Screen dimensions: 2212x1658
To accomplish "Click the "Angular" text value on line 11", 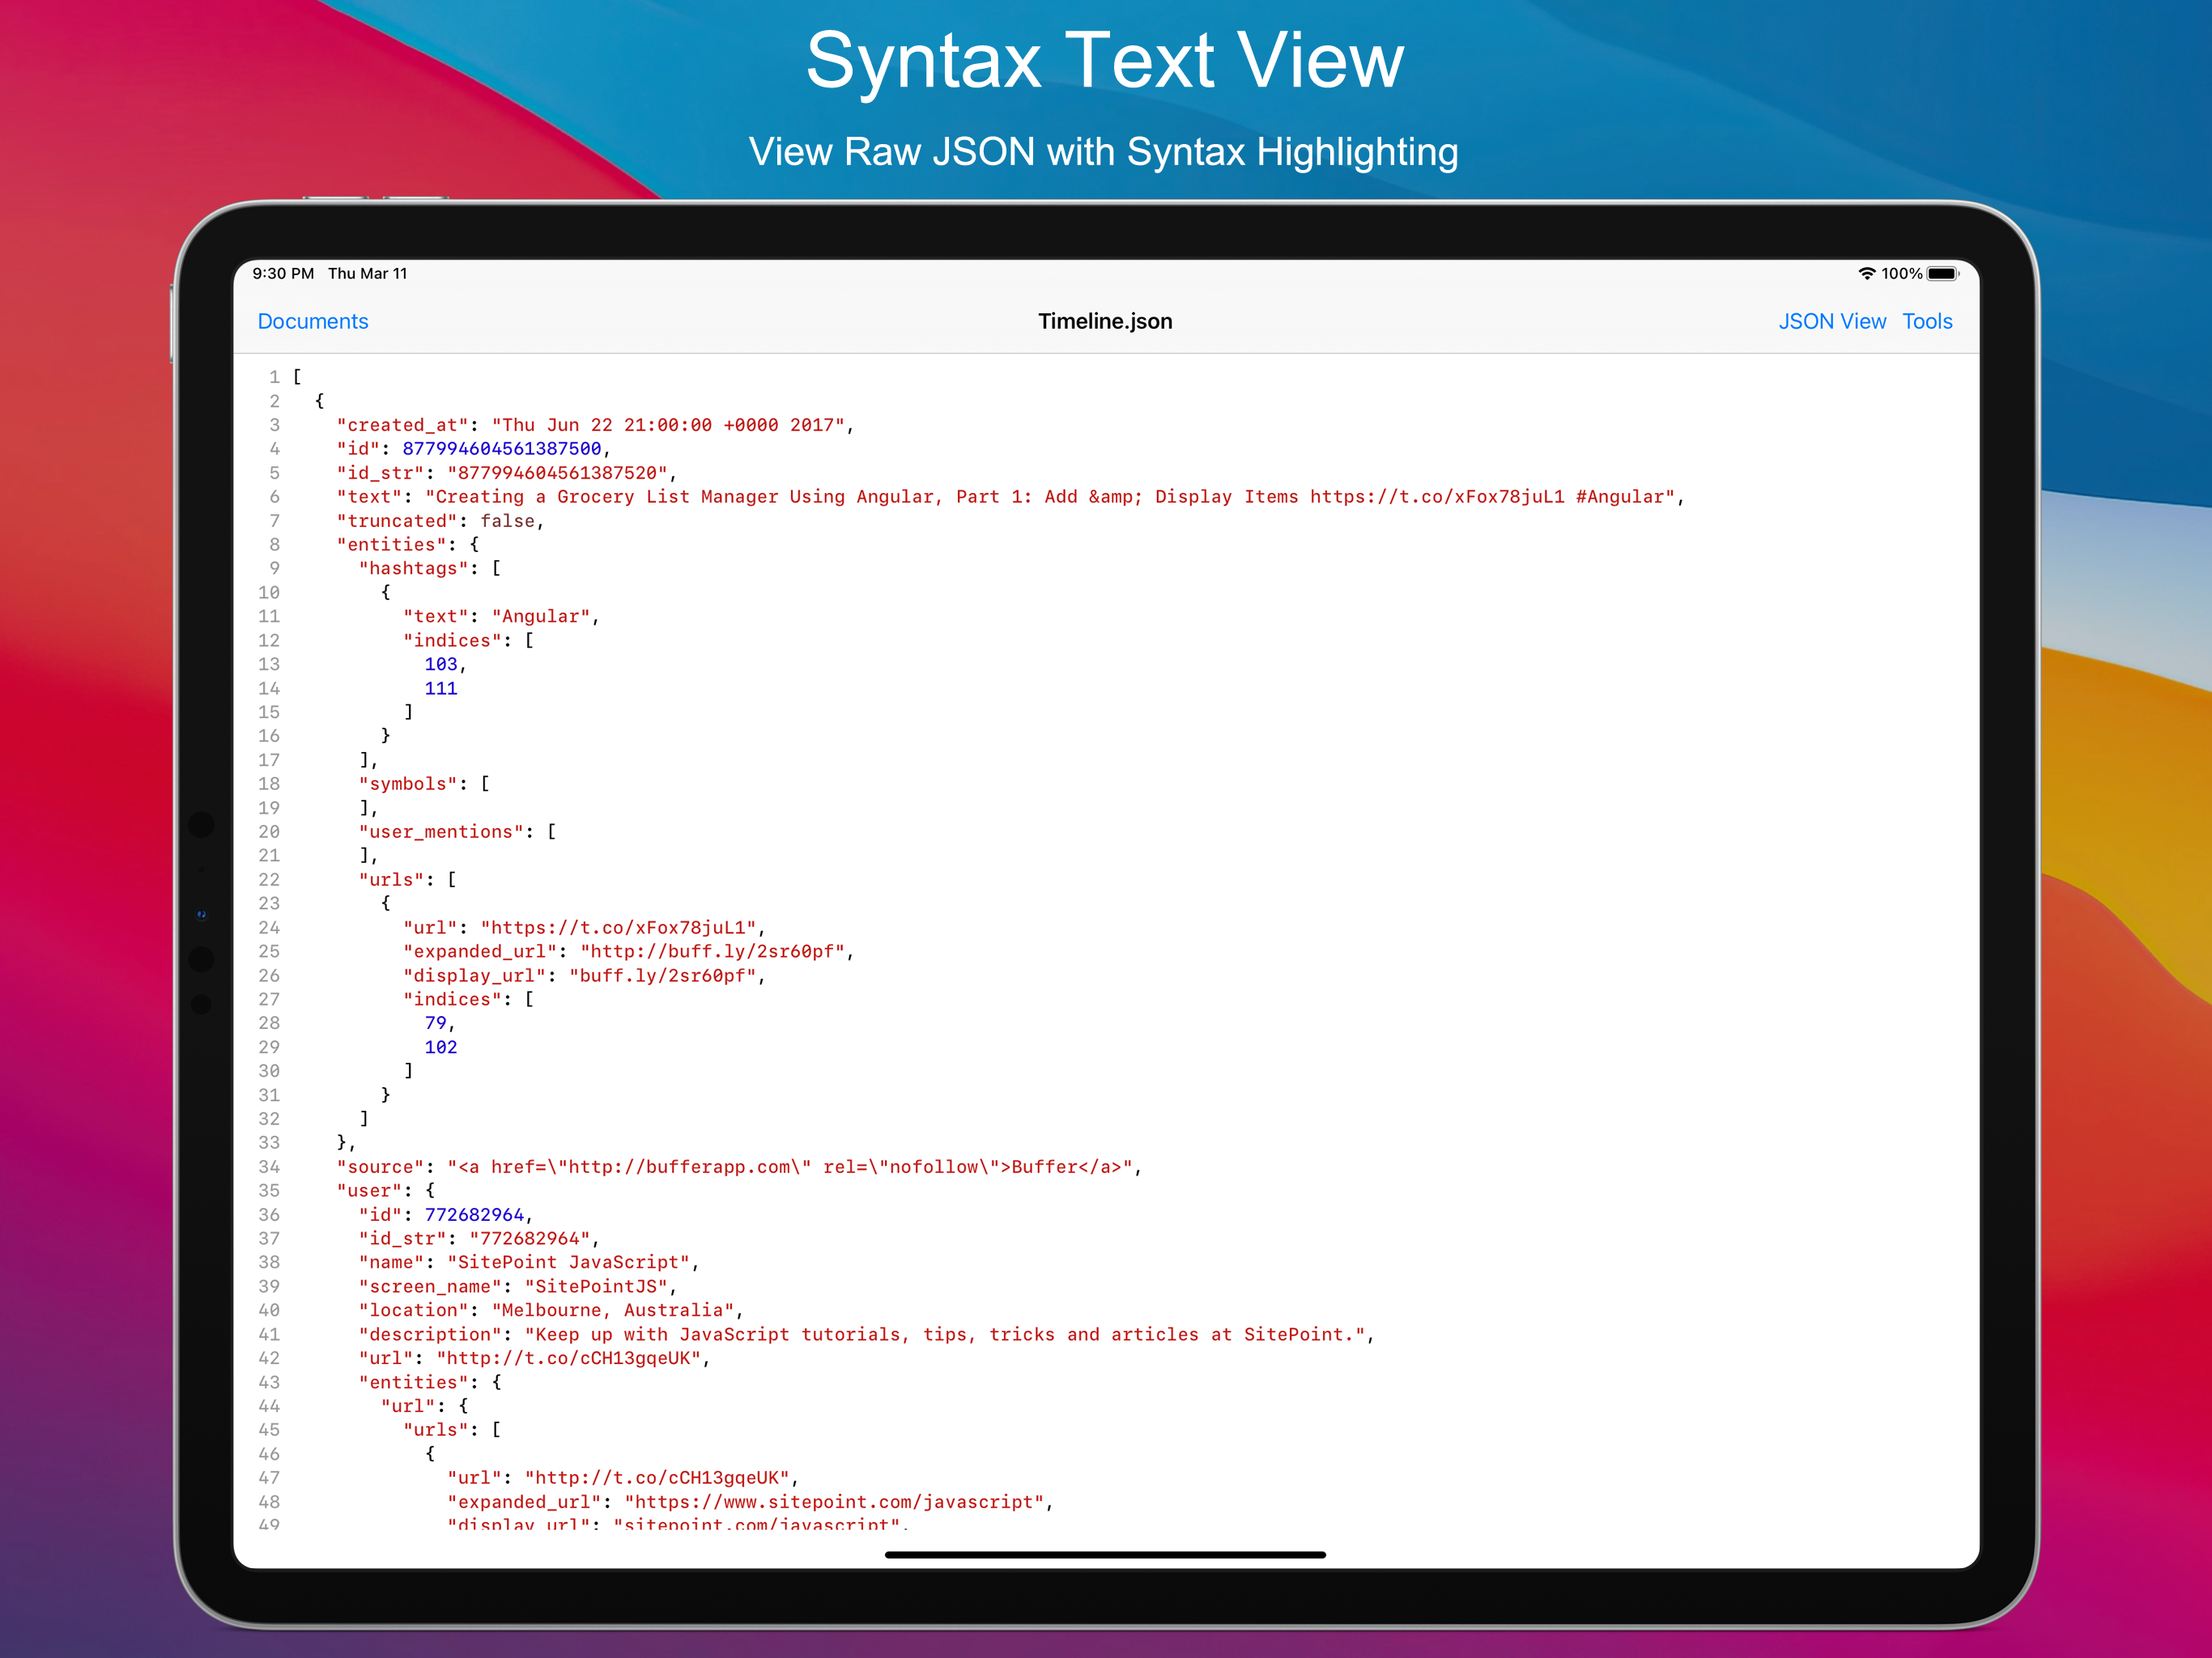I will pos(541,616).
